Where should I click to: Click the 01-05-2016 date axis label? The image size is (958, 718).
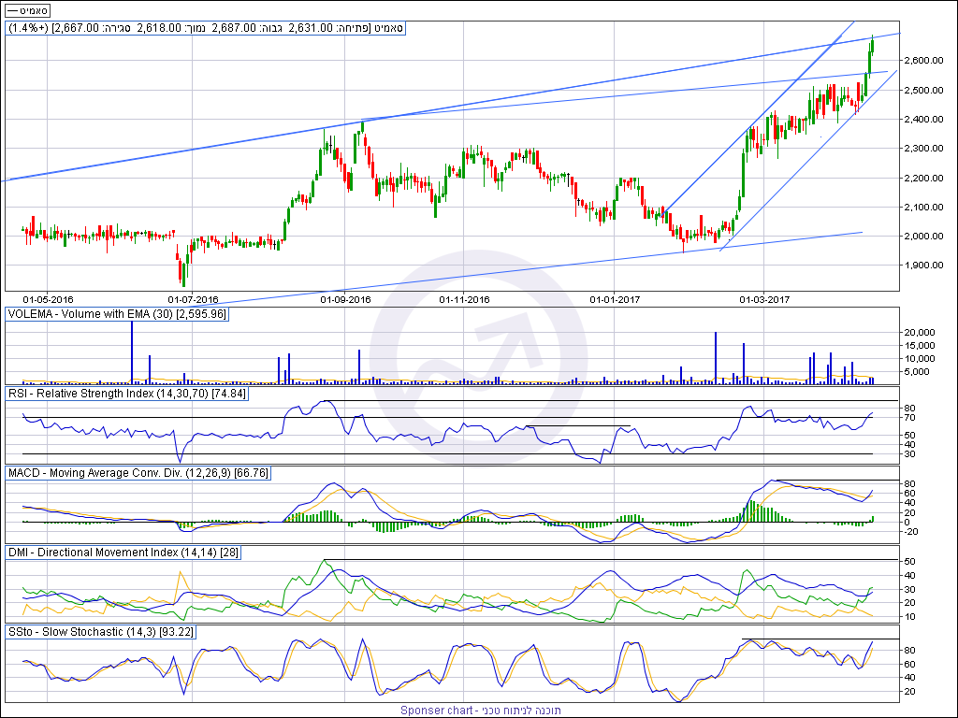pyautogui.click(x=48, y=300)
